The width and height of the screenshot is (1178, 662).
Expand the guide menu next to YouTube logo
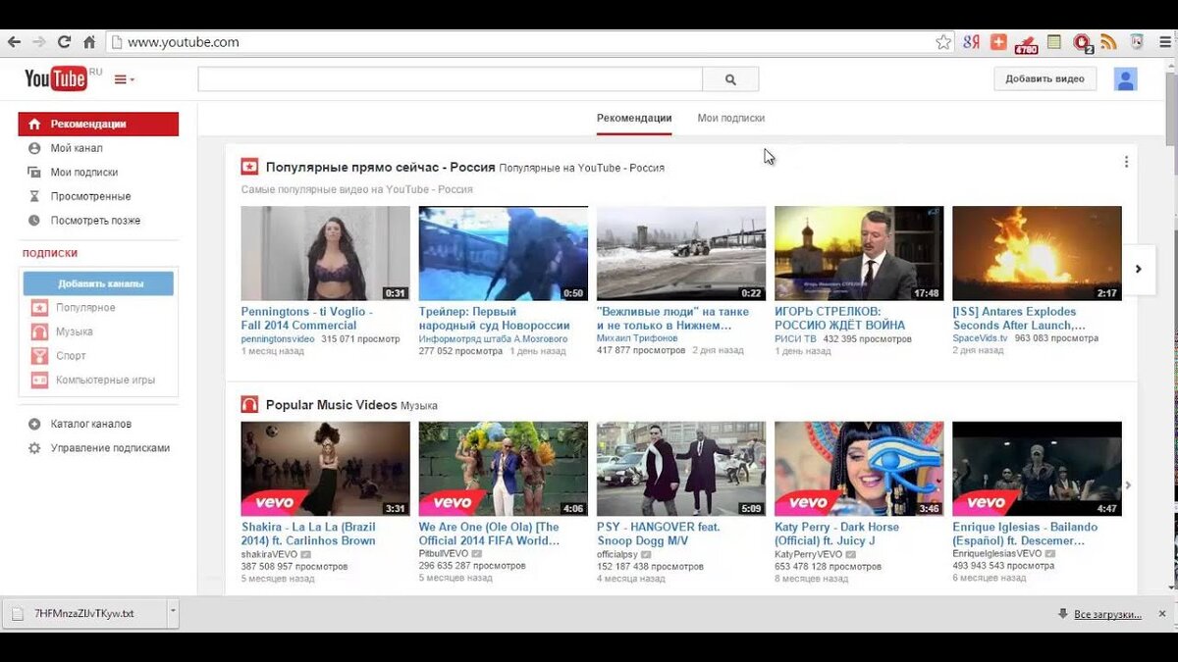click(124, 79)
